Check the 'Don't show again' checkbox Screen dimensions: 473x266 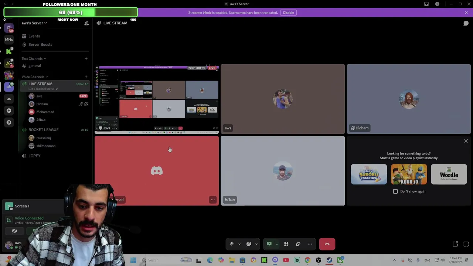pos(395,191)
